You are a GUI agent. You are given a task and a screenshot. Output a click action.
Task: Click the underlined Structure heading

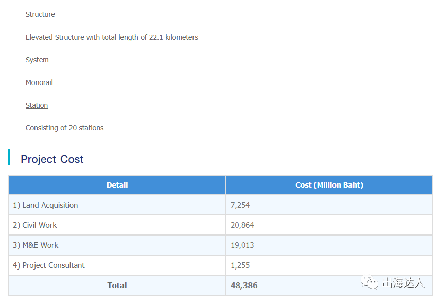(40, 14)
